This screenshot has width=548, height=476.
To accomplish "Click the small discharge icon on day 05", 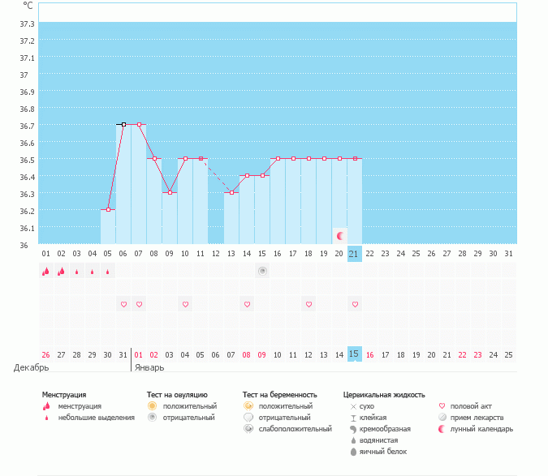I will pyautogui.click(x=108, y=272).
